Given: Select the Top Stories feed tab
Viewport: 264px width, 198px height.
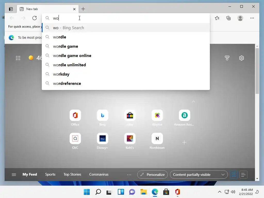Looking at the screenshot, I should click(72, 175).
